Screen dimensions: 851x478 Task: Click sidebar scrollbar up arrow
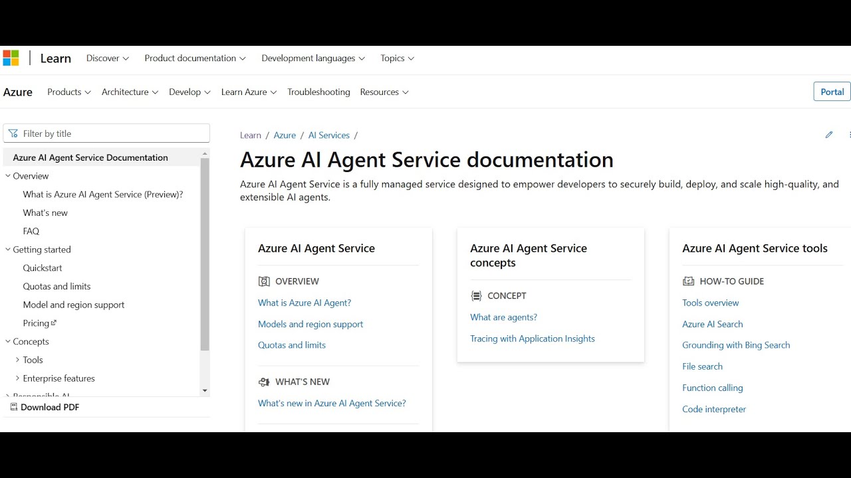(x=205, y=153)
